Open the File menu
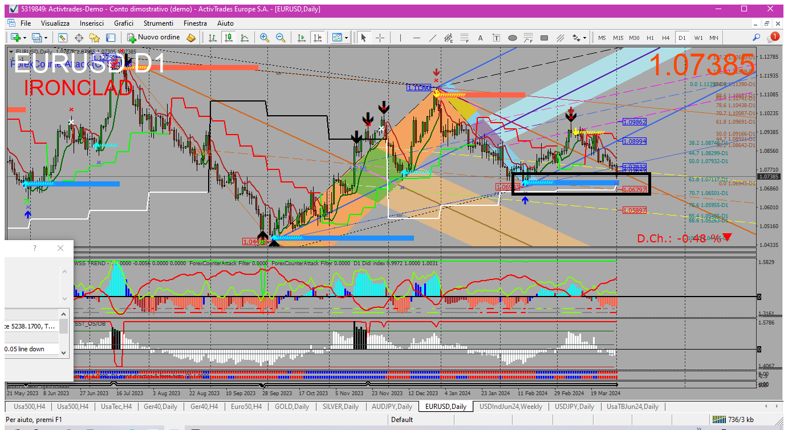788x430 pixels. point(26,23)
